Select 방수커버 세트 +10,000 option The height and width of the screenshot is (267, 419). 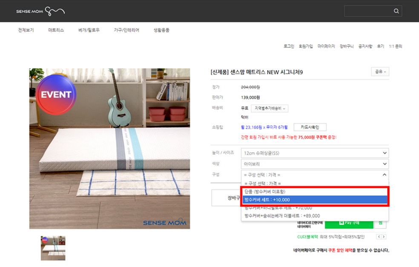tap(315, 200)
